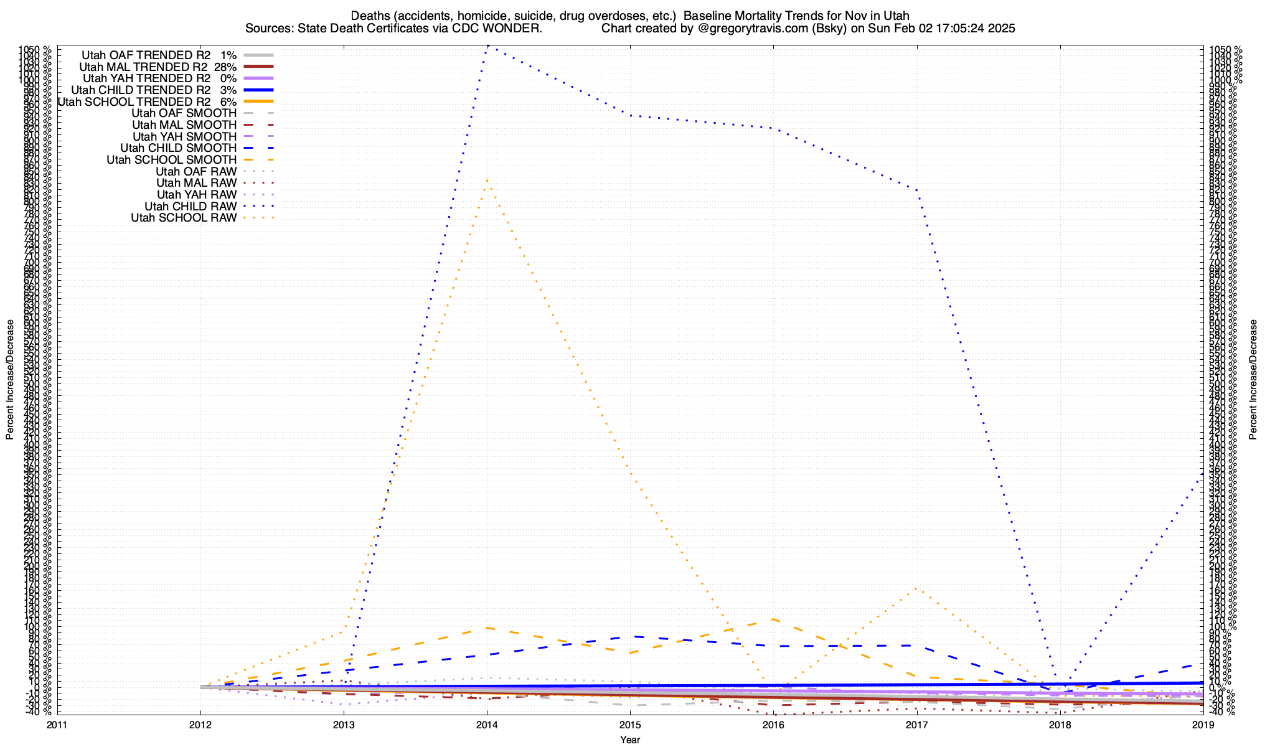This screenshot has height=747, width=1275.
Task: Click the chart title mentioning Nov in Utah
Action: pyautogui.click(x=630, y=16)
